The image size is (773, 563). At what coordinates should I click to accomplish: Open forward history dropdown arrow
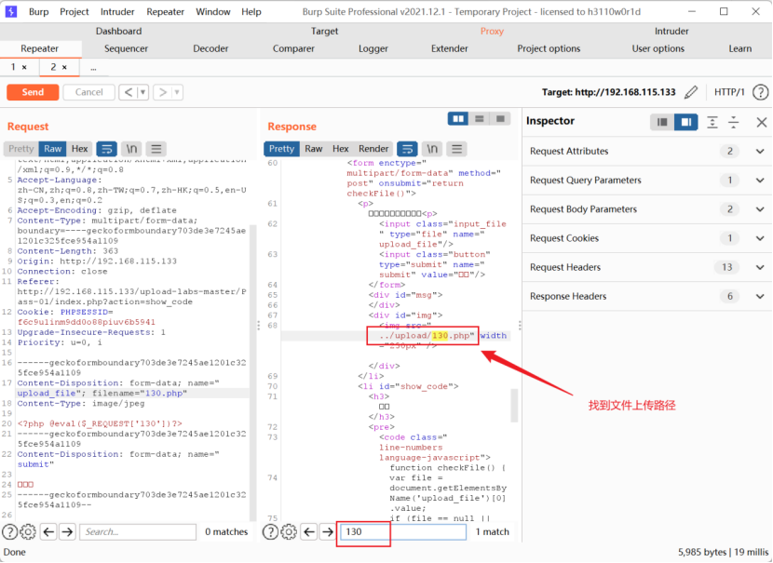click(x=177, y=92)
